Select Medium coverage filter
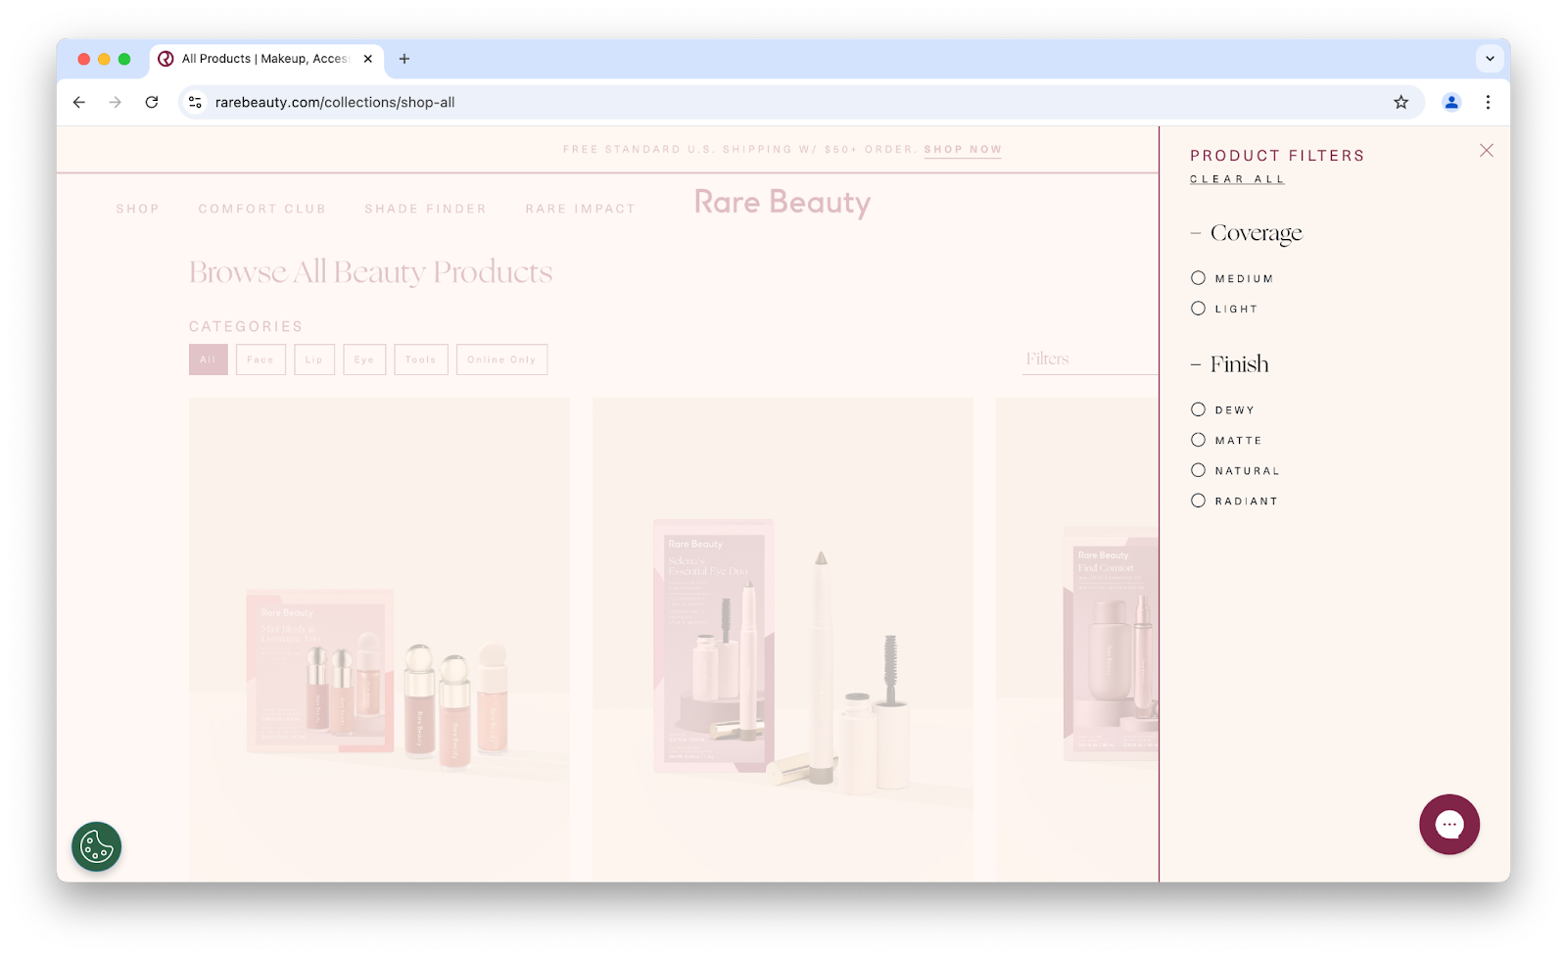Image resolution: width=1567 pixels, height=957 pixels. (1232, 278)
